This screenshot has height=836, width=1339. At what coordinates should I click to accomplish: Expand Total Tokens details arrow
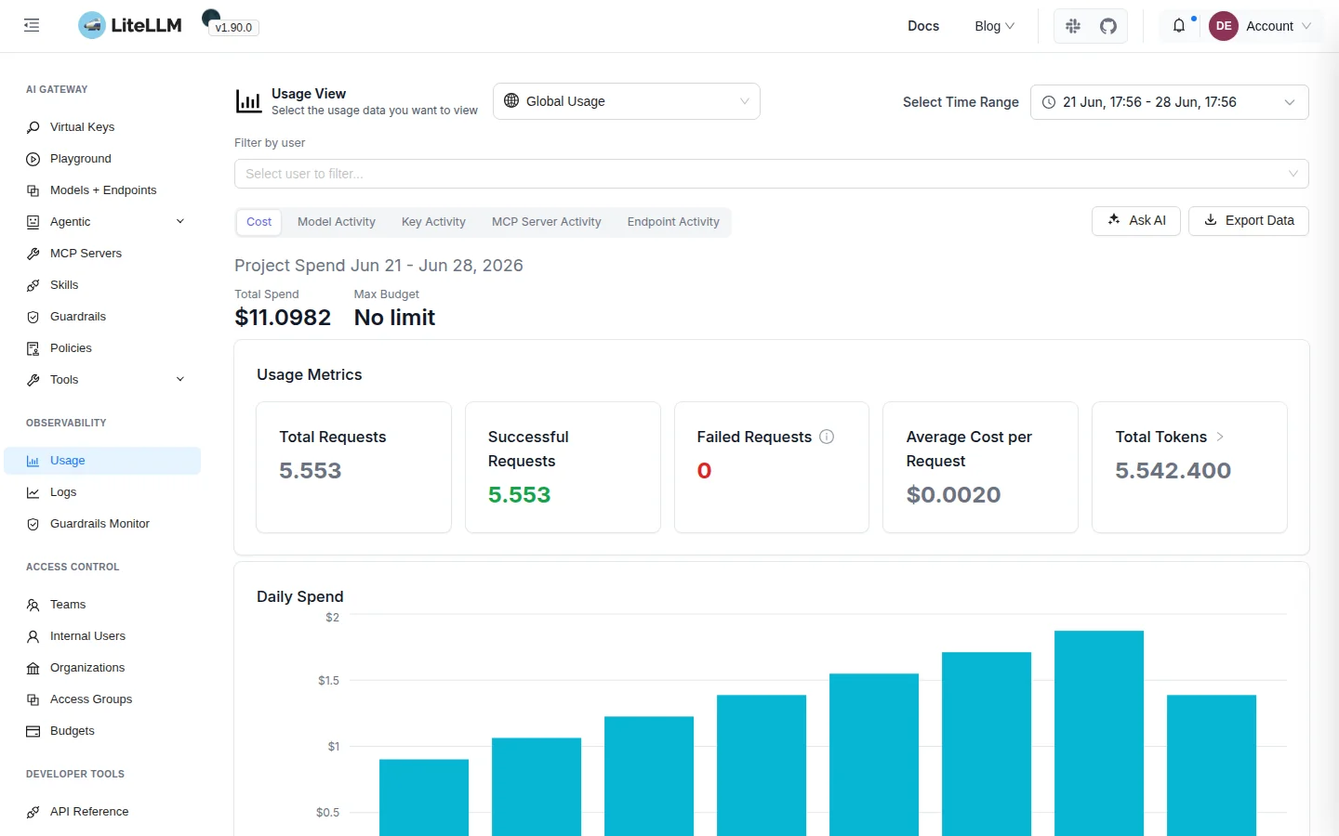pyautogui.click(x=1220, y=437)
